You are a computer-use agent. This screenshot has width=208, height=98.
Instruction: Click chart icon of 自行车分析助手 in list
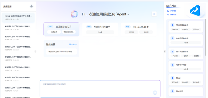[172, 51]
